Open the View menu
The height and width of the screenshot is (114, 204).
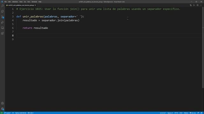(21, 2)
